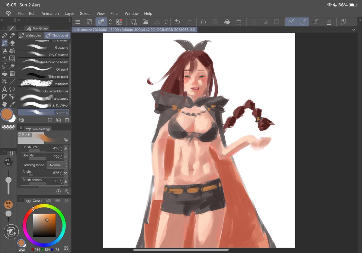Screen dimensions: 362x253
Task: Switch to Watercolor tool group tab
Action: click(30, 35)
